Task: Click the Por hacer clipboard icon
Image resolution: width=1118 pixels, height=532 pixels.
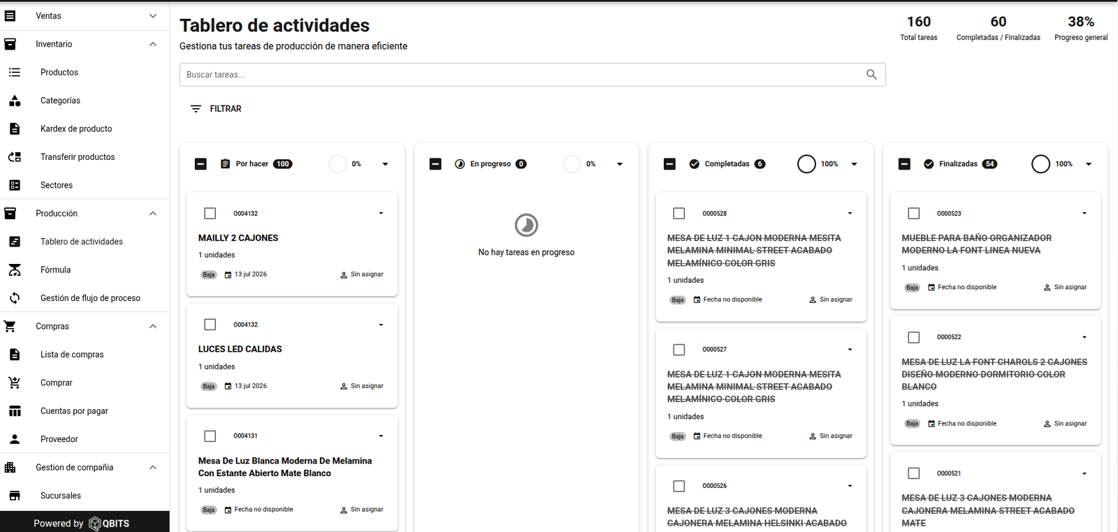Action: (225, 164)
